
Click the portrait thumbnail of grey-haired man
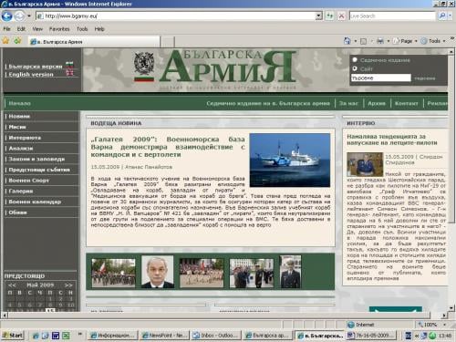coord(158,272)
